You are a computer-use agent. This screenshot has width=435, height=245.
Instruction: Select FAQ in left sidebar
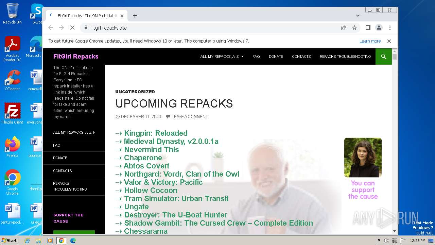(x=57, y=145)
